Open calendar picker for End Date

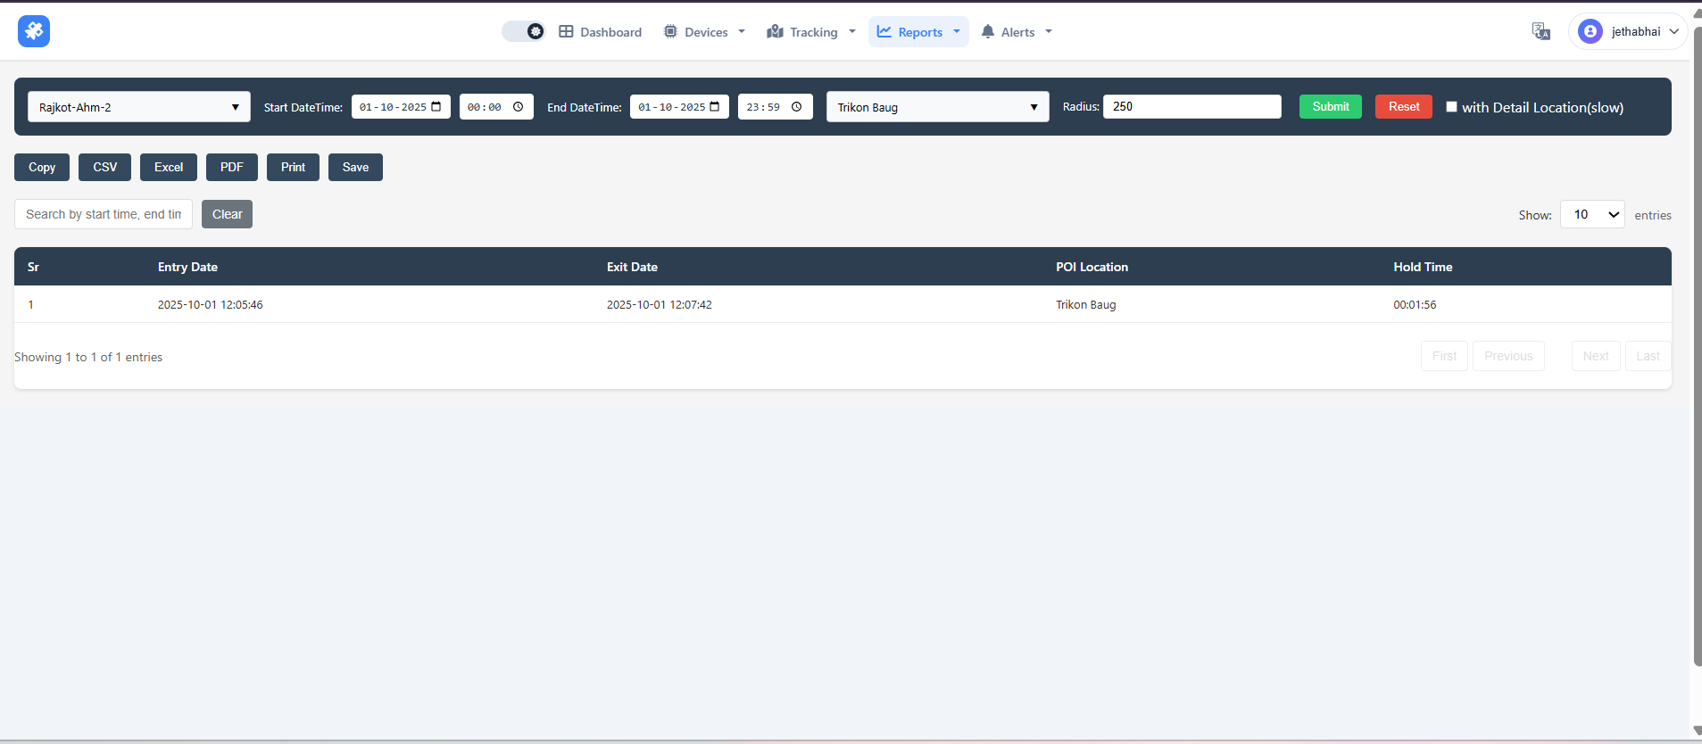(x=715, y=107)
